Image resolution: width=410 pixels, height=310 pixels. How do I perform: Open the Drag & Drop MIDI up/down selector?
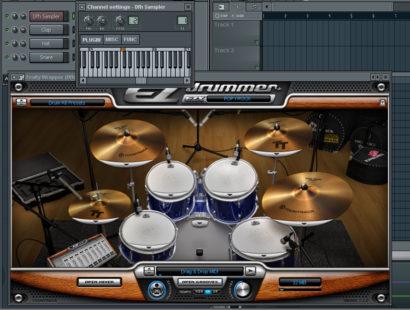click(x=149, y=271)
